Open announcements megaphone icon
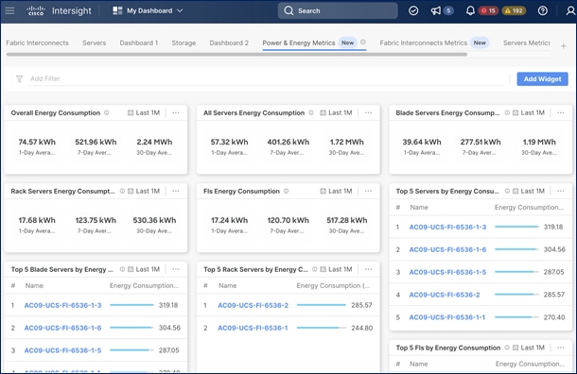 (436, 10)
